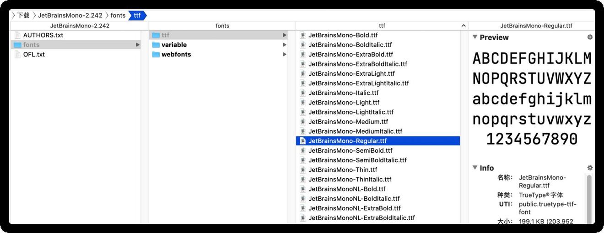604x233 pixels.
Task: Expand the webfonts folder arrow
Action: 285,54
